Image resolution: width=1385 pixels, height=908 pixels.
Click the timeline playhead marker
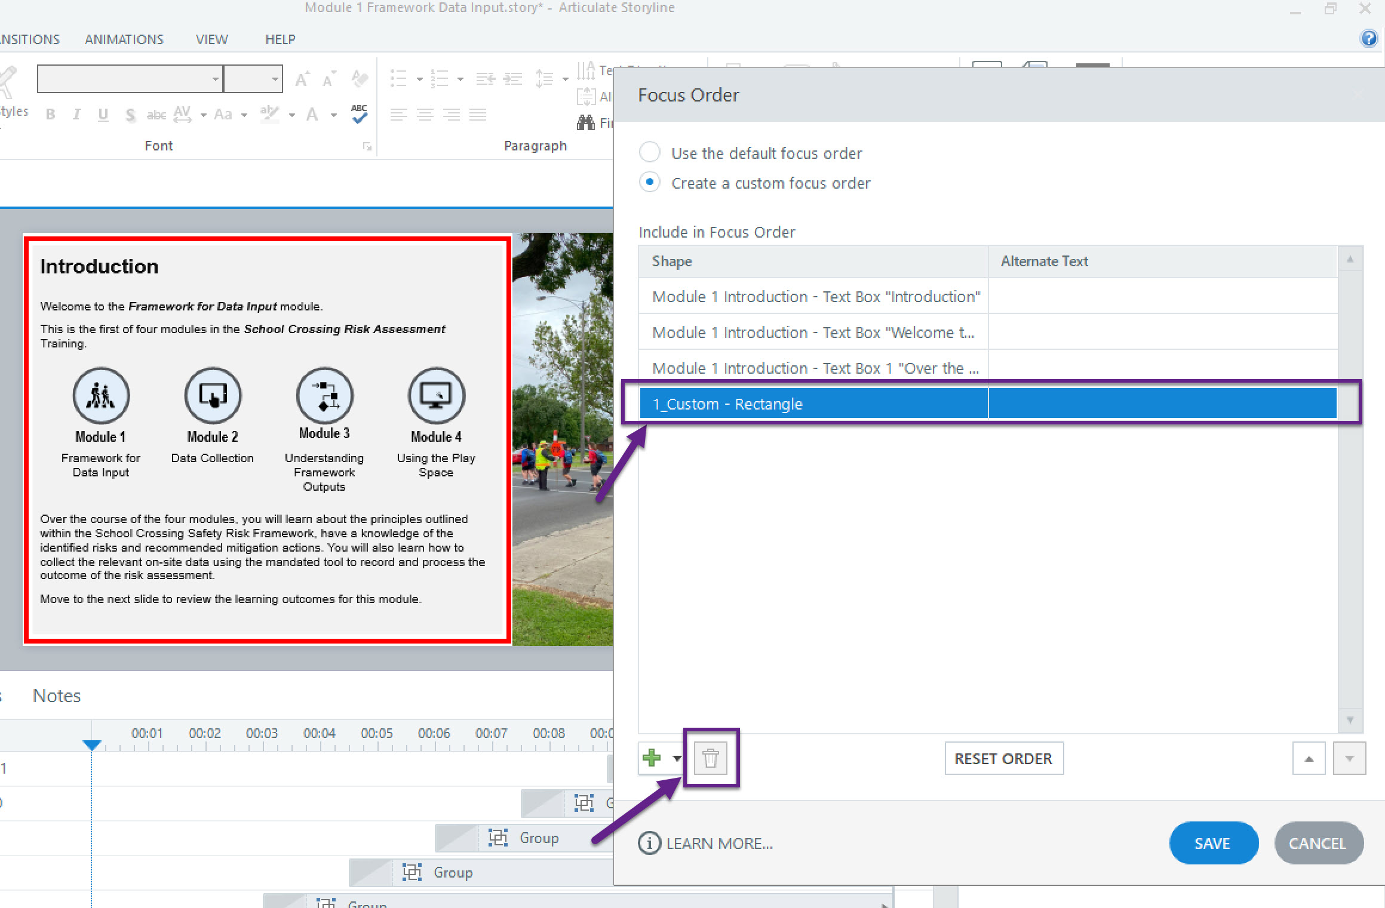[92, 744]
